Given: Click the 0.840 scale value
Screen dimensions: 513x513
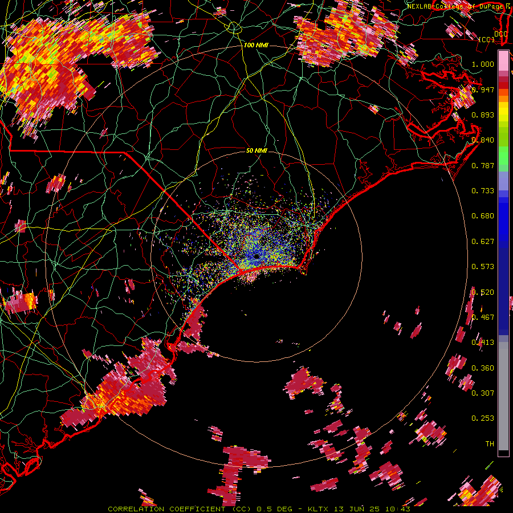Looking at the screenshot, I should click(483, 140).
